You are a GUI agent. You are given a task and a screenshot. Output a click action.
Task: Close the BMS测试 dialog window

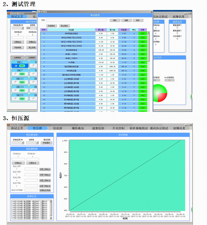[x=151, y=12]
